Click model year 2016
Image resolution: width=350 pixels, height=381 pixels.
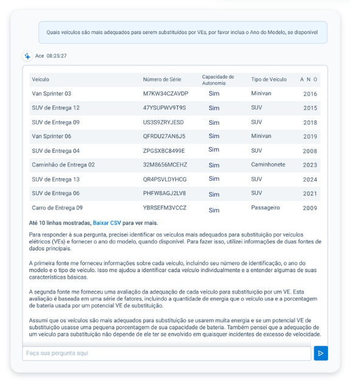[x=310, y=94]
